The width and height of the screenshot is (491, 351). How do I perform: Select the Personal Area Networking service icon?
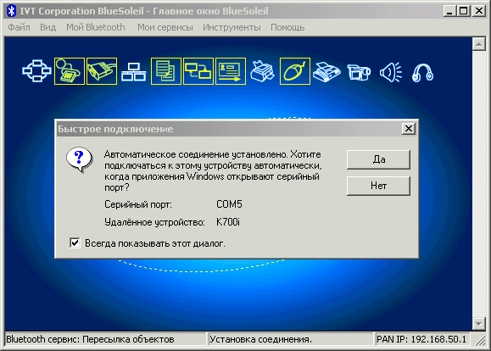point(36,71)
